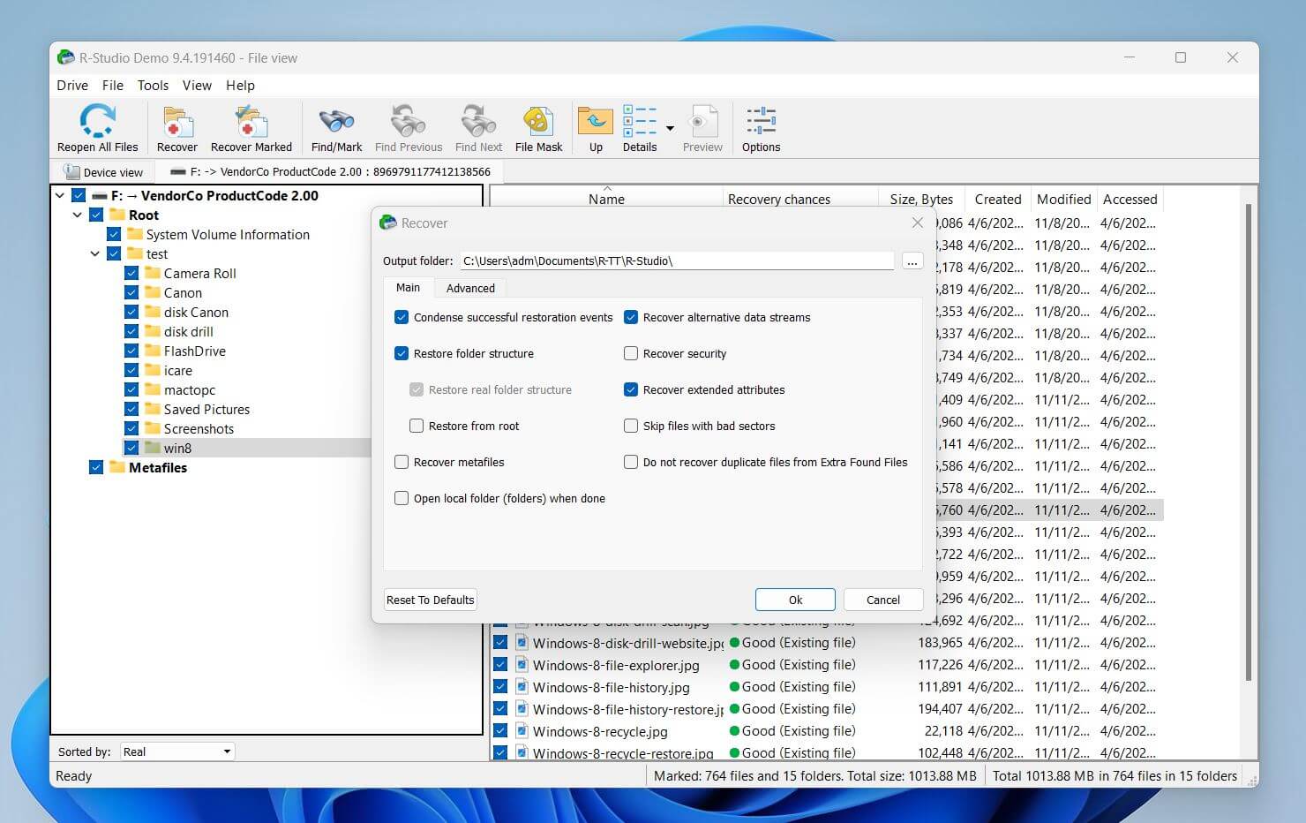
Task: Enable the Recover metafiles checkbox
Action: point(402,462)
